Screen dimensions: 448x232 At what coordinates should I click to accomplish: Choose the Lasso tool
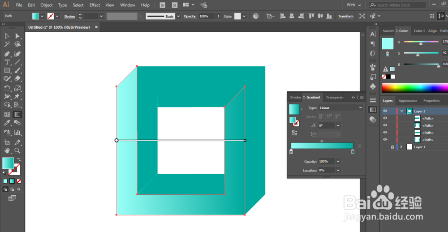pyautogui.click(x=17, y=44)
